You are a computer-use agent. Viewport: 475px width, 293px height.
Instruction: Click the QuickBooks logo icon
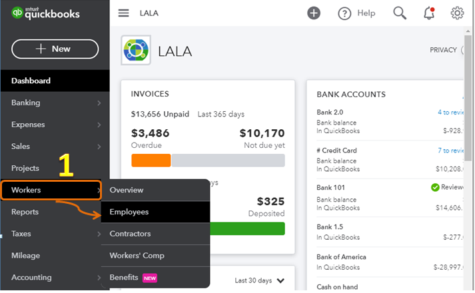pyautogui.click(x=17, y=13)
